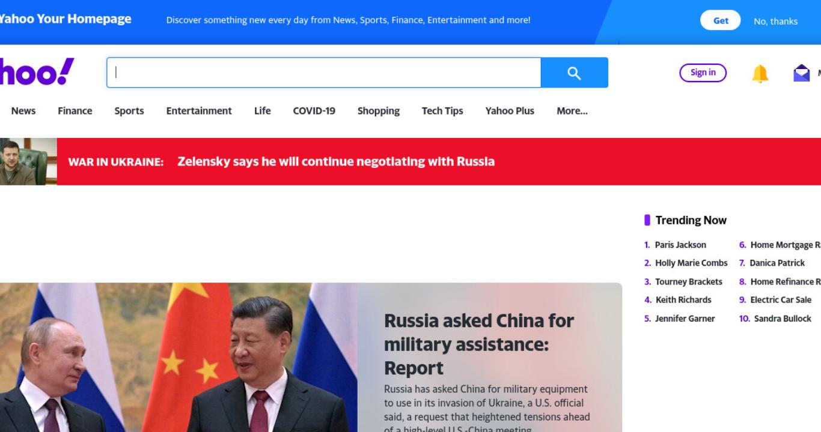Go to the Finance section
The height and width of the screenshot is (432, 821).
tap(75, 111)
